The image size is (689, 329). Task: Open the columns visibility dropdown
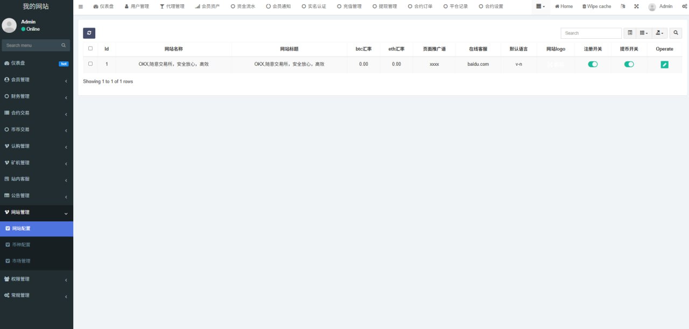pos(644,33)
